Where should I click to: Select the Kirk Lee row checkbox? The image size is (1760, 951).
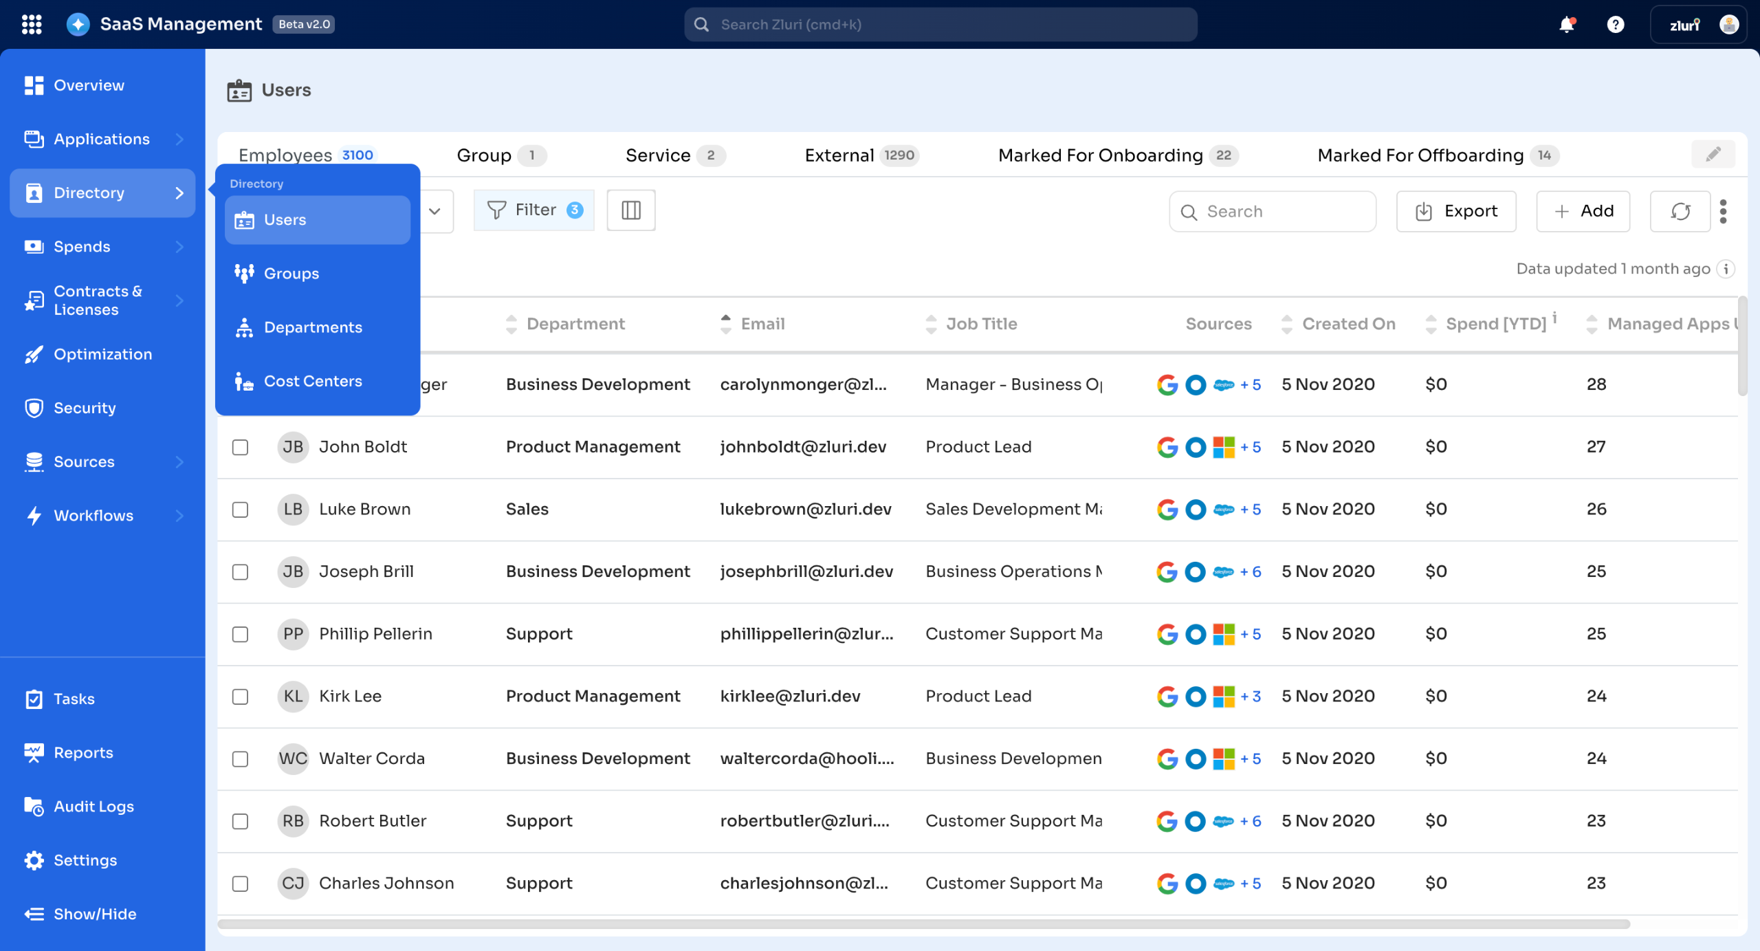click(240, 697)
